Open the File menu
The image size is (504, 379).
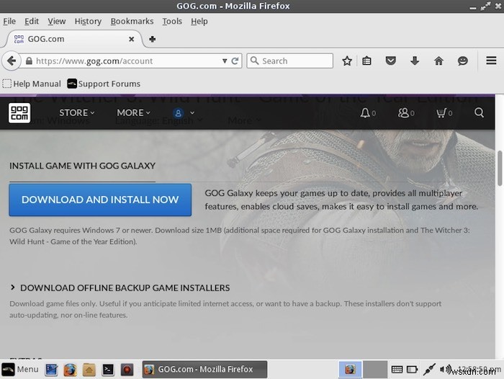click(x=9, y=21)
